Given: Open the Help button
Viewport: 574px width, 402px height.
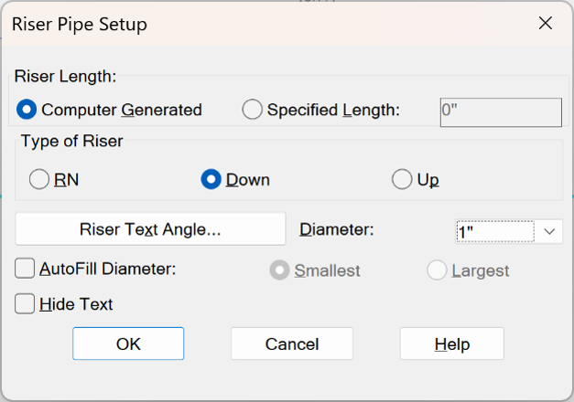Looking at the screenshot, I should point(452,344).
